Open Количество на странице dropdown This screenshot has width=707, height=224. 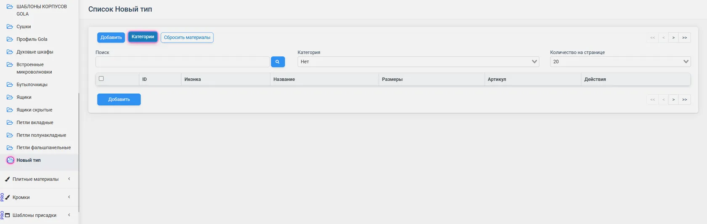coord(620,62)
